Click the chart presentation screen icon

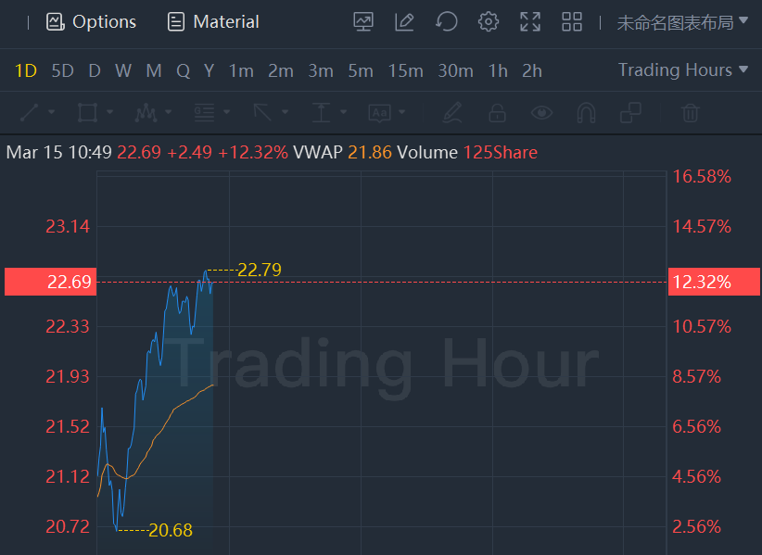[x=363, y=21]
